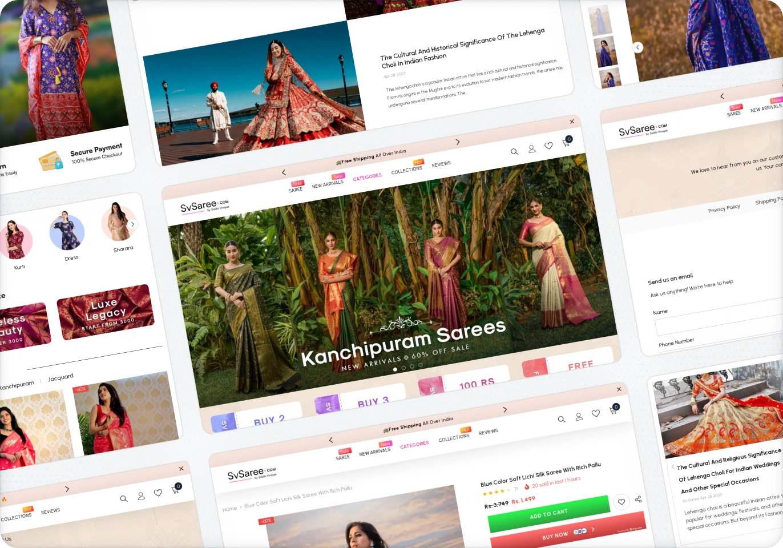Viewport: 783px width, 548px height.
Task: Go to the previous Free Shipping announcement on homepage
Action: (284, 172)
